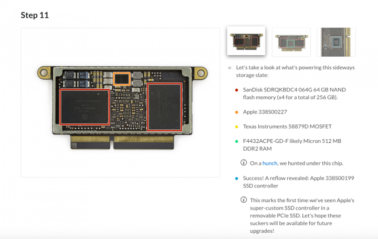Click the 'SanDisk SDRQKBDC4 064G' description text

pyautogui.click(x=295, y=93)
